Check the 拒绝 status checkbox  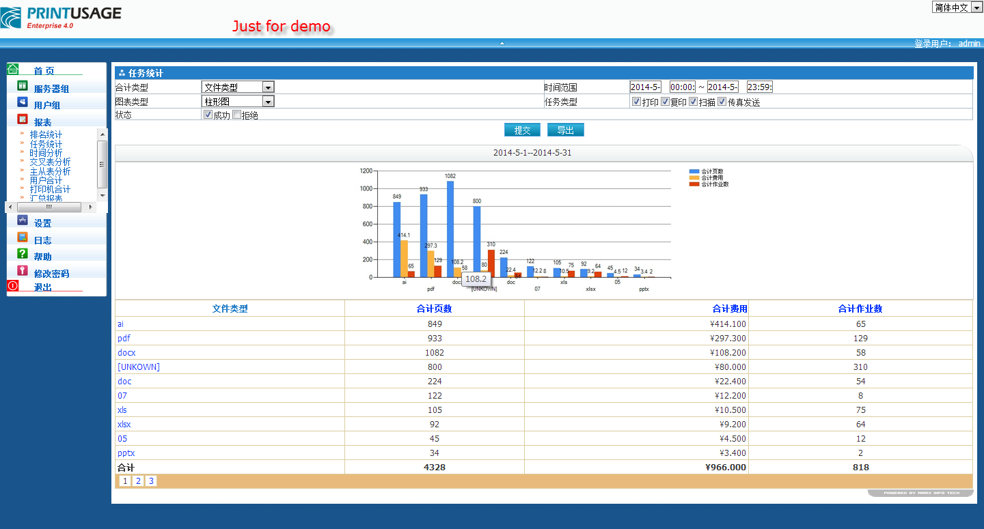coord(236,114)
